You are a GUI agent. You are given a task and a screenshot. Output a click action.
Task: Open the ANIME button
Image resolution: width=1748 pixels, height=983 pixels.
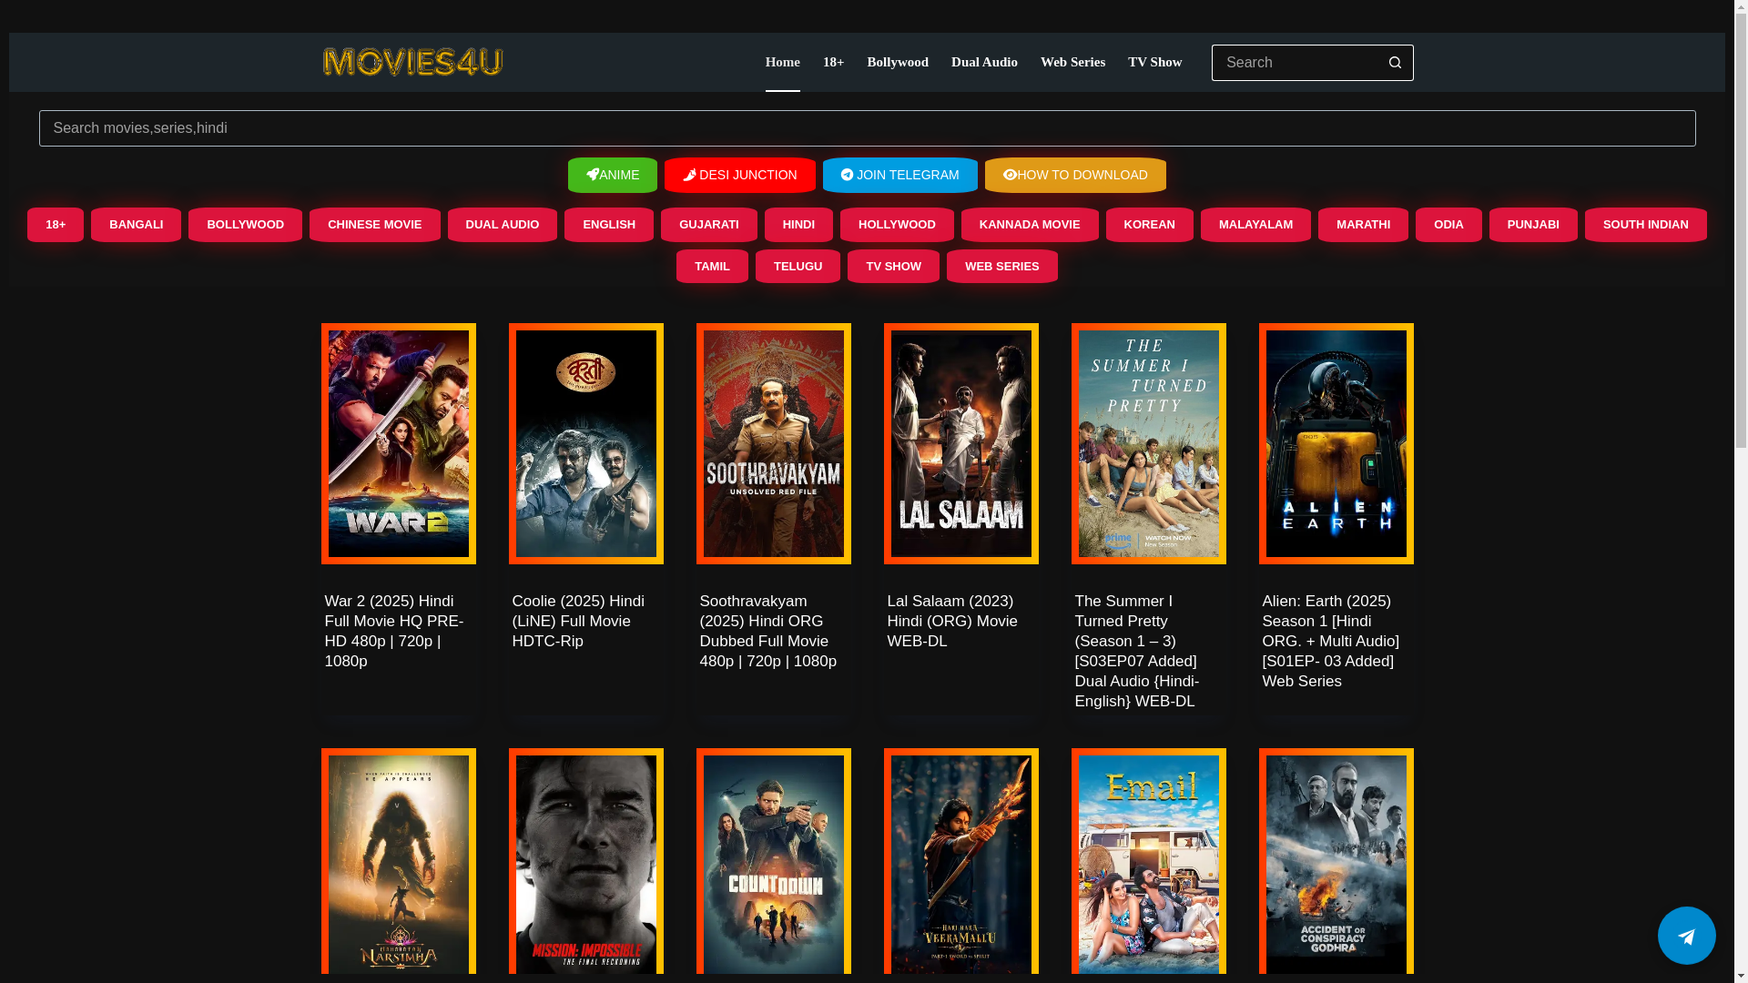(613, 175)
